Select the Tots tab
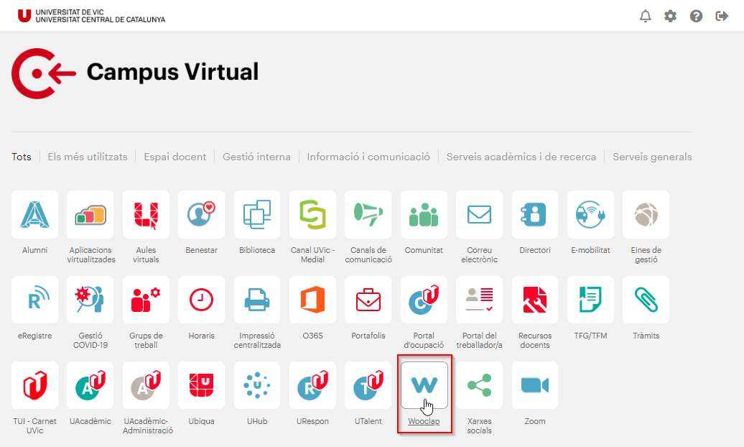 pos(22,157)
